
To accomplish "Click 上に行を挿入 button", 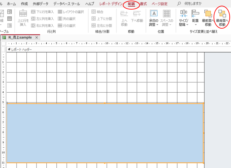I will 23,18.
